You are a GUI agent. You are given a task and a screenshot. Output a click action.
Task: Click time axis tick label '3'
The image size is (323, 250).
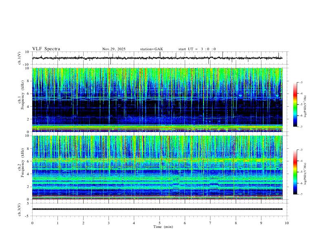(108, 223)
